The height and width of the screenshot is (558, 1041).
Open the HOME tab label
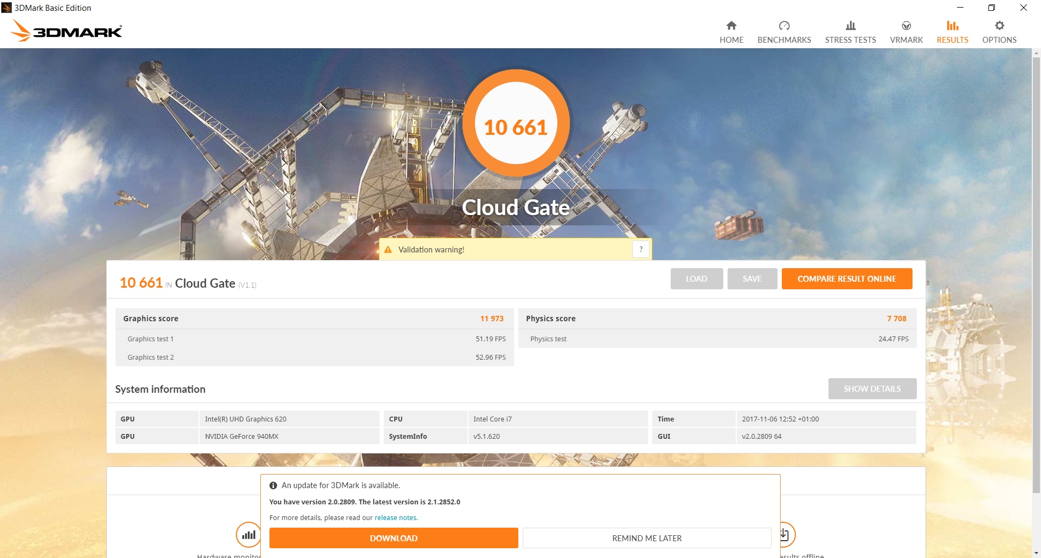click(x=731, y=40)
